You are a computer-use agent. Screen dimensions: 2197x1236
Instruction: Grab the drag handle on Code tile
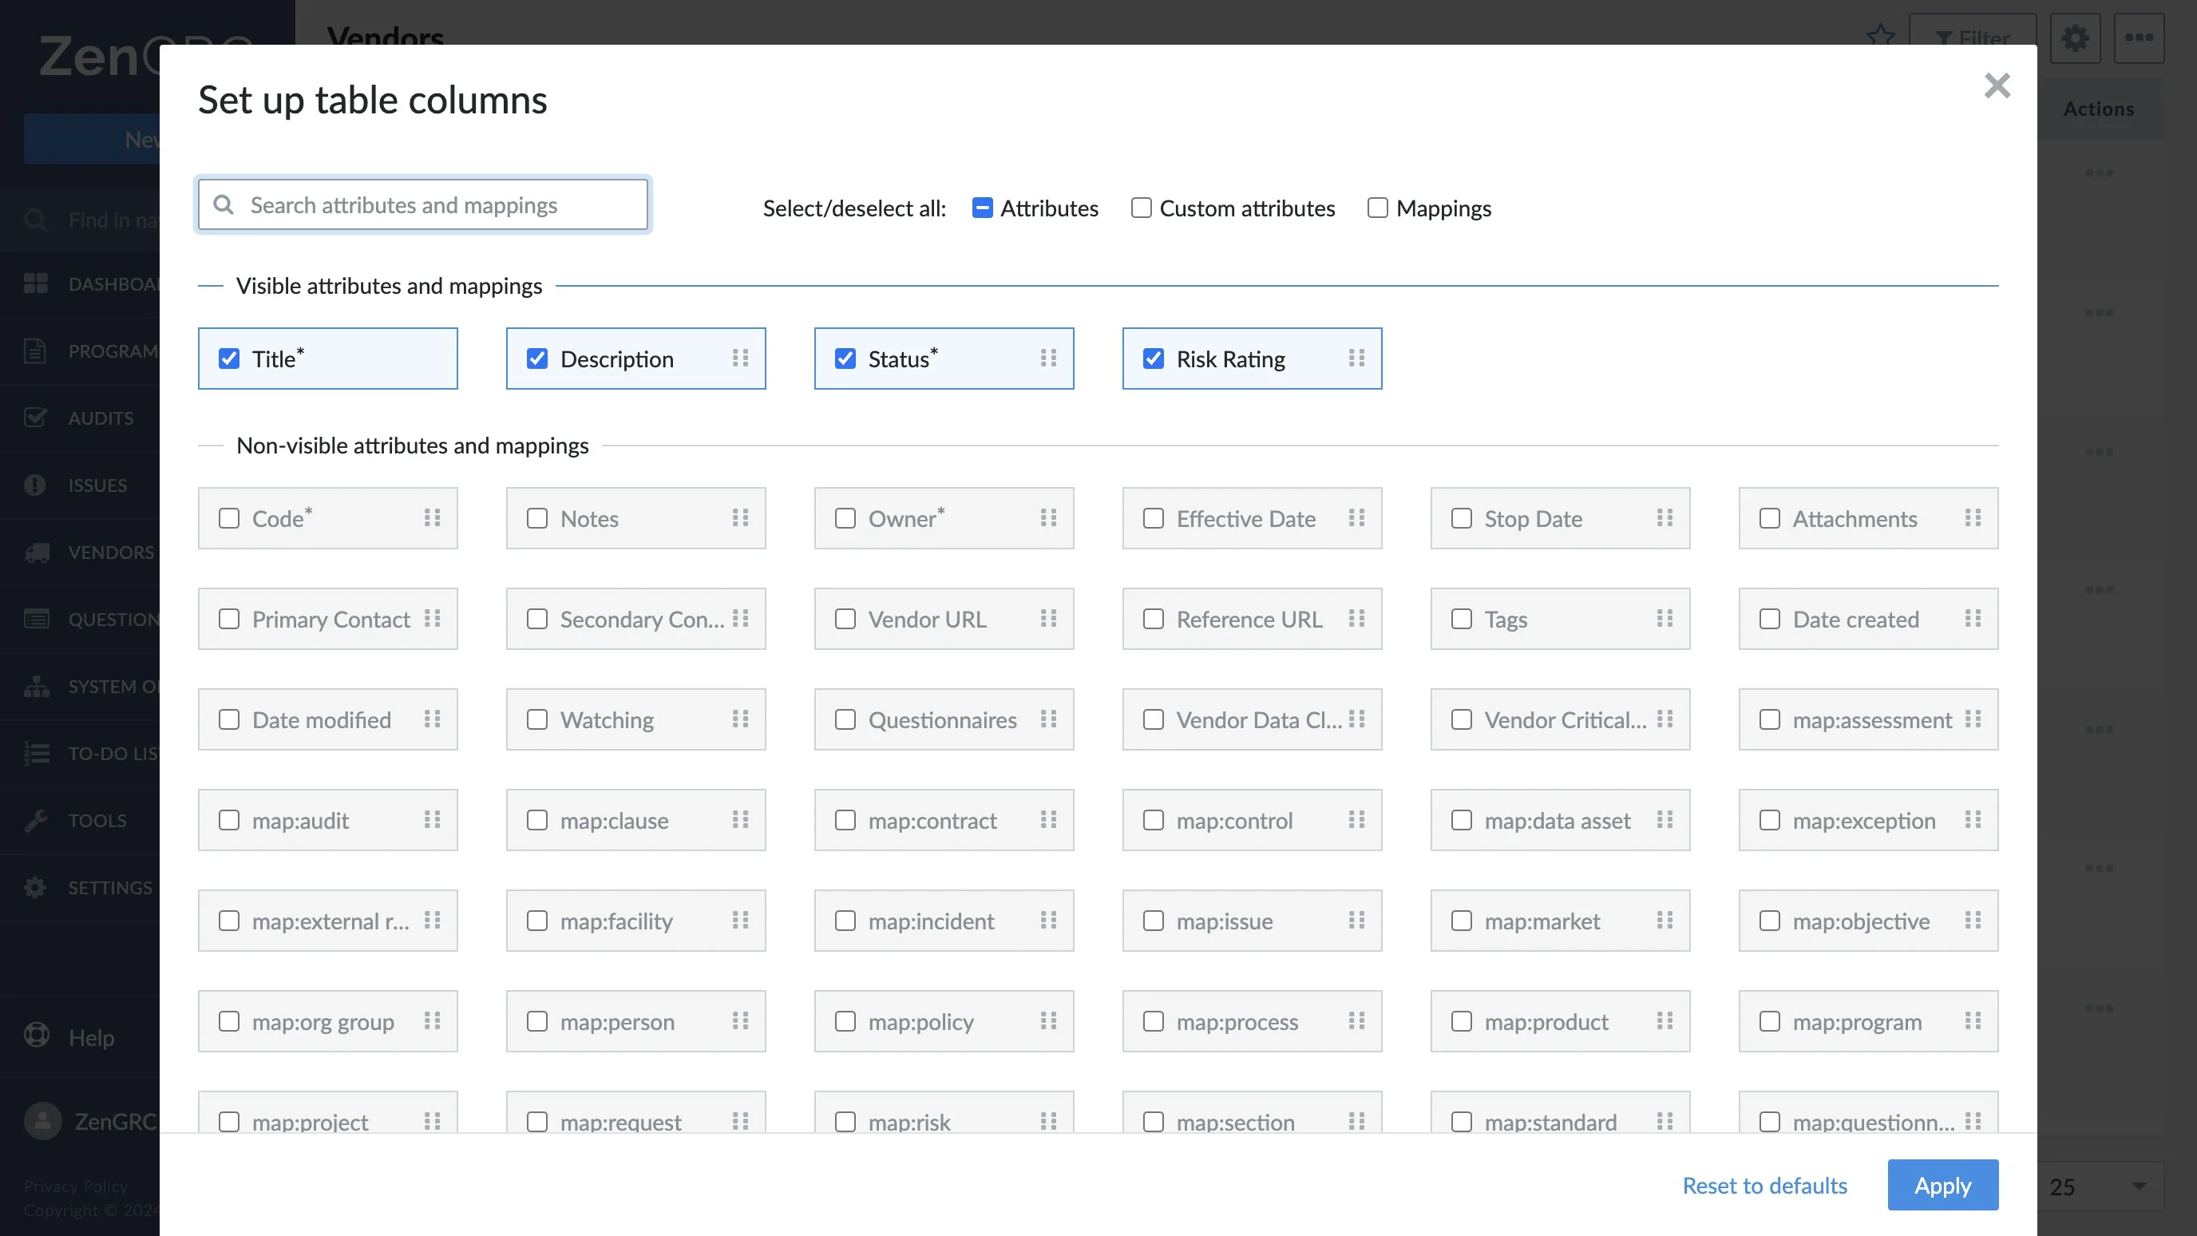433,517
